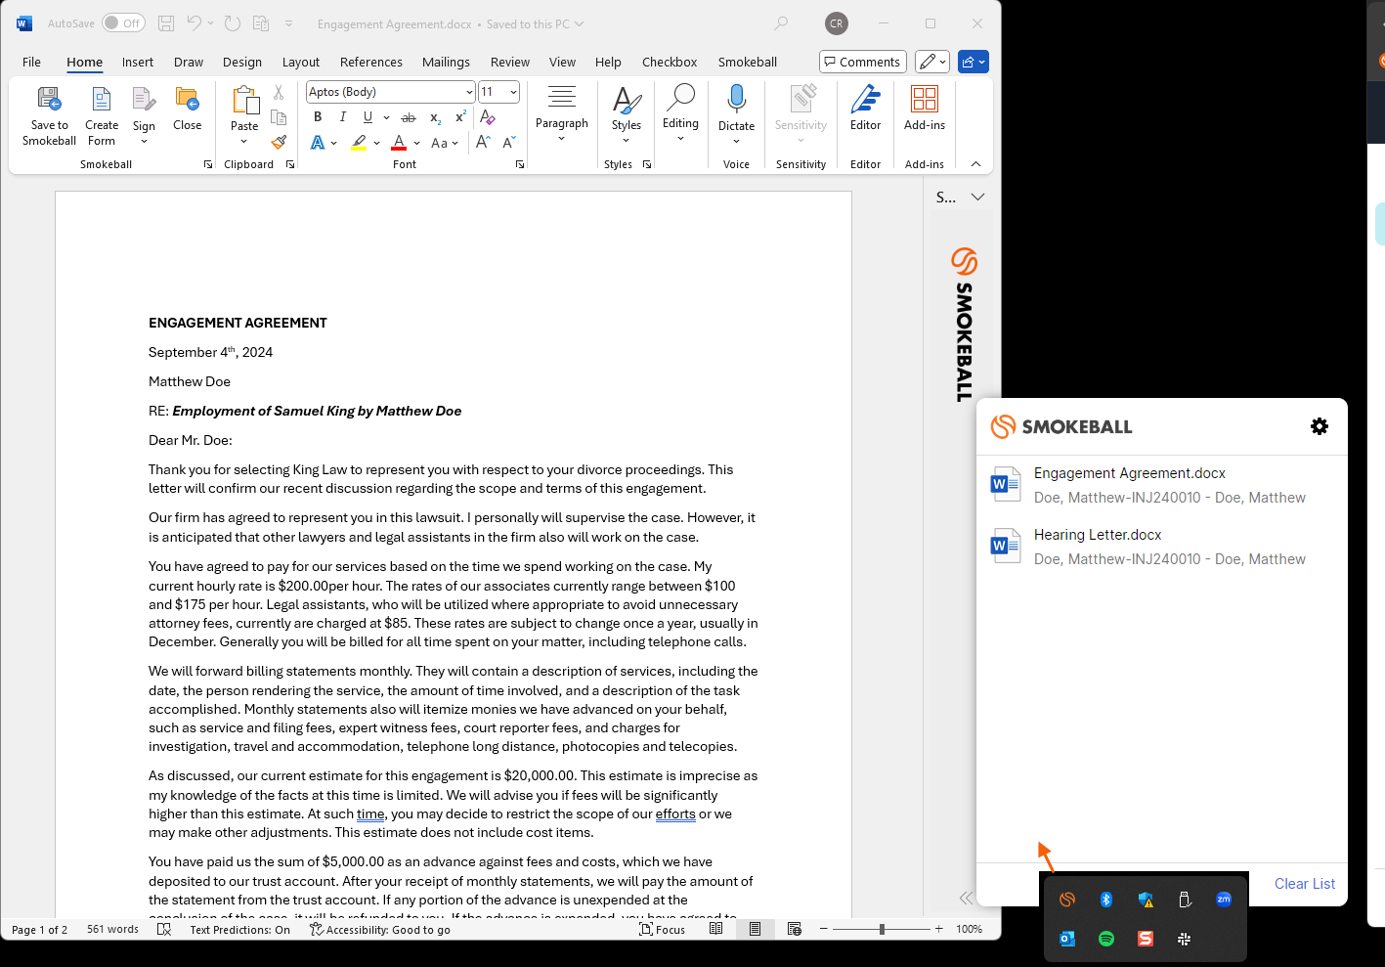
Task: Increase font size with grow icon
Action: [483, 143]
